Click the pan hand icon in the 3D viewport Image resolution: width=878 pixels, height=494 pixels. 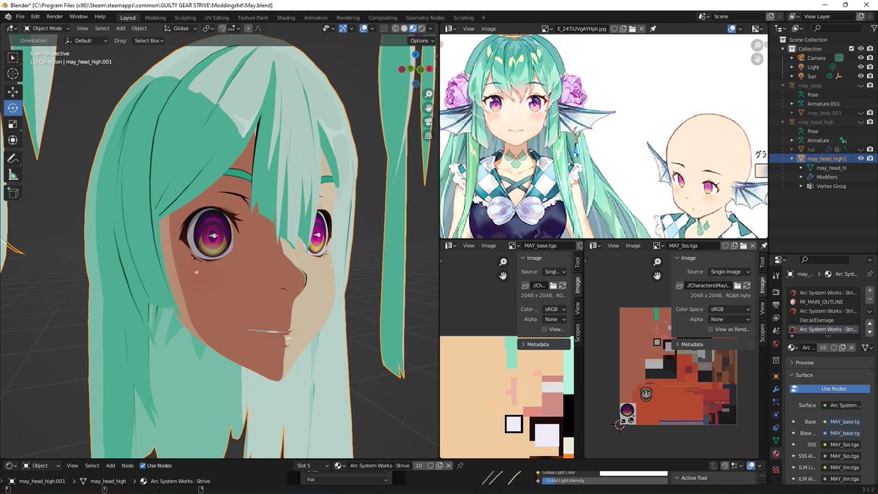coord(429,108)
